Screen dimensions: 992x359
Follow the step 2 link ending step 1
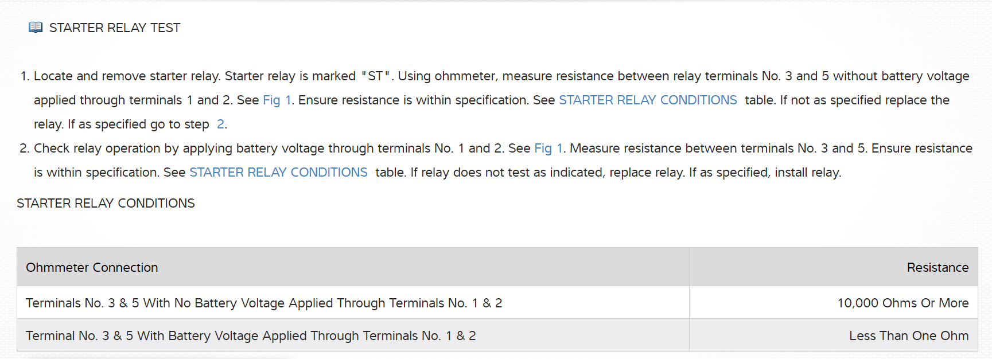pos(220,124)
